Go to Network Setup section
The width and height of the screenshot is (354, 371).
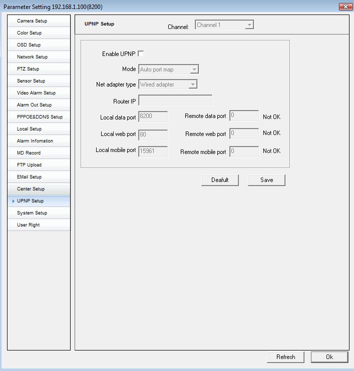(39, 57)
